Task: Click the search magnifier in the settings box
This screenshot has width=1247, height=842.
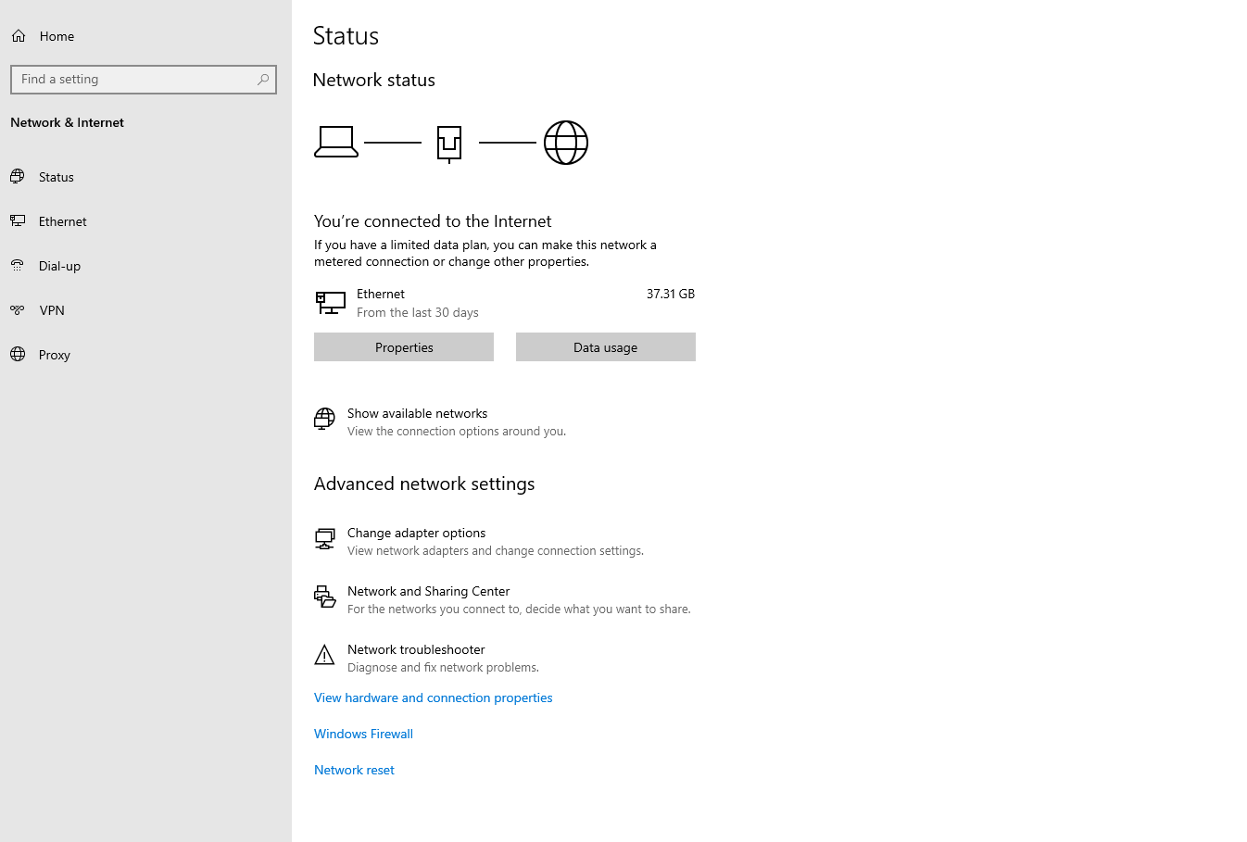Action: coord(263,79)
